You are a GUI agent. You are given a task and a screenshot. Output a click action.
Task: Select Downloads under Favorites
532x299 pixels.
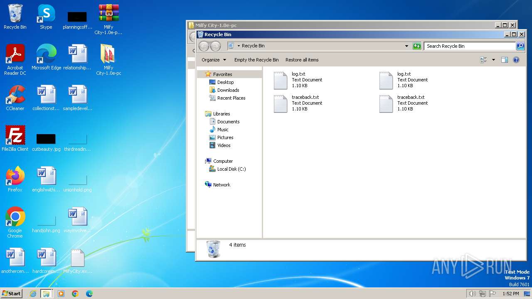pos(228,90)
